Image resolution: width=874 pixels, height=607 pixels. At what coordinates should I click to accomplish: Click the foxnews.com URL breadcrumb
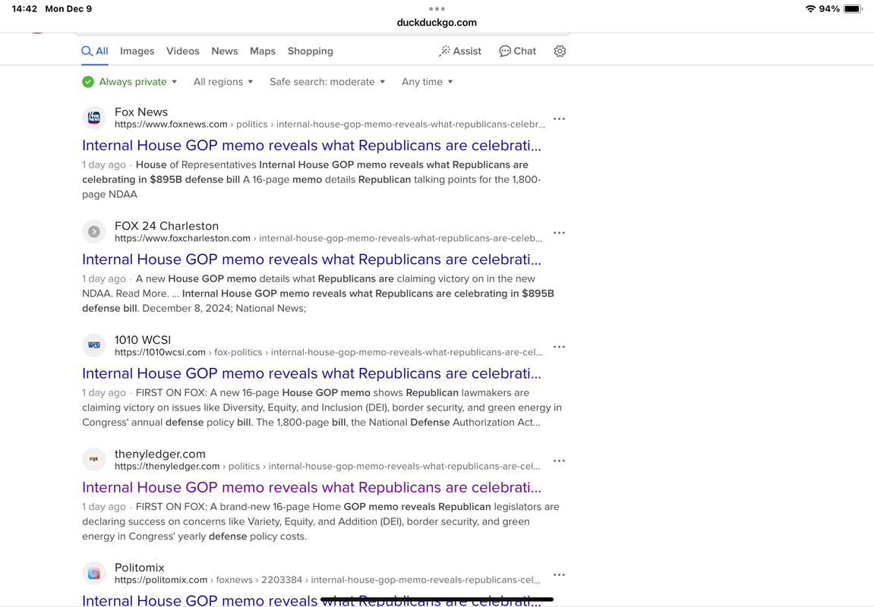click(330, 124)
